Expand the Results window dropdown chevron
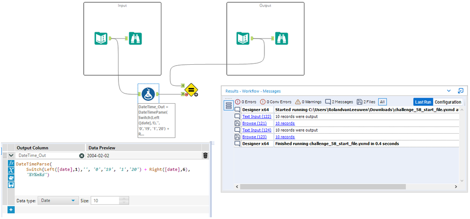Screen dimensions: 470x219 [x=448, y=91]
